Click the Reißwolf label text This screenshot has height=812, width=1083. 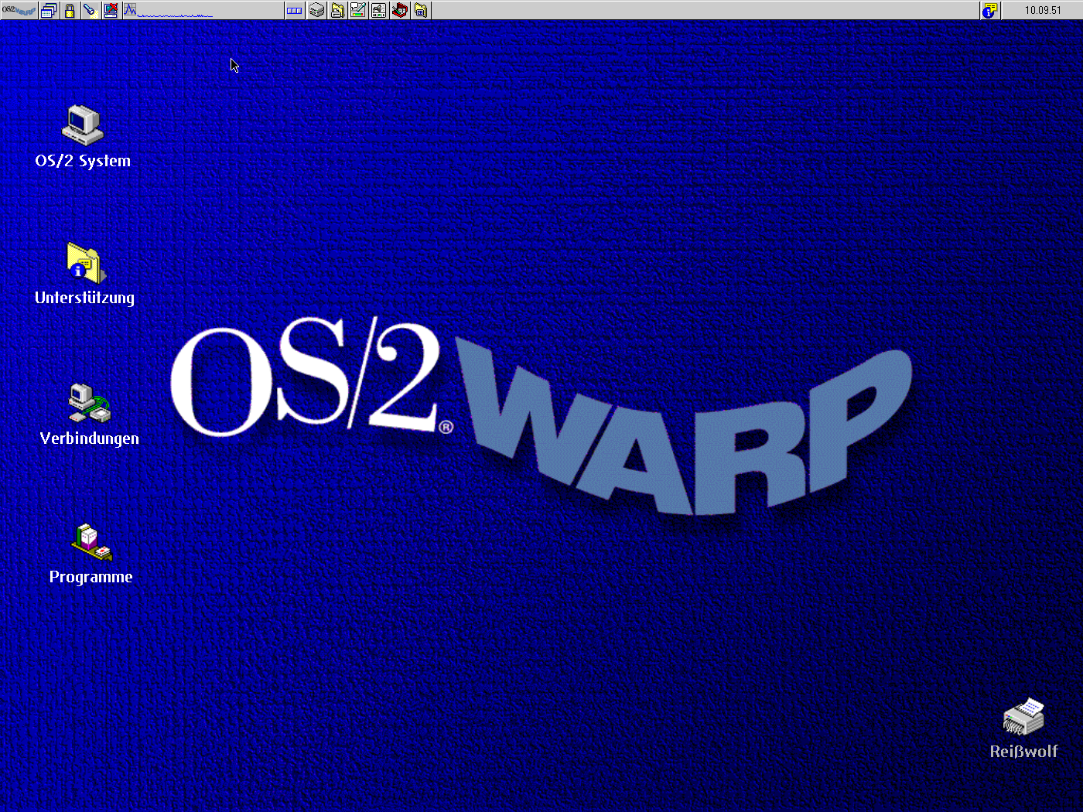coord(1023,751)
